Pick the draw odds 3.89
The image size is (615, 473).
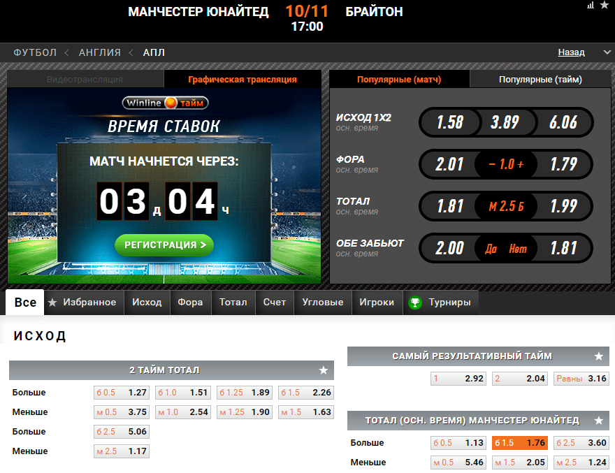tap(505, 122)
